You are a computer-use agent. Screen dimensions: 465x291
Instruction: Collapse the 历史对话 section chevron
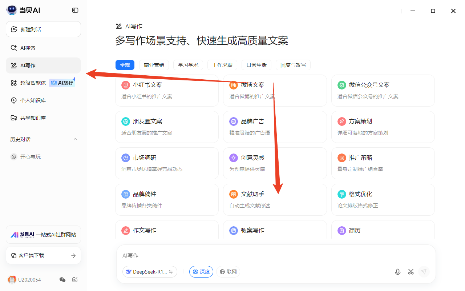click(x=75, y=139)
